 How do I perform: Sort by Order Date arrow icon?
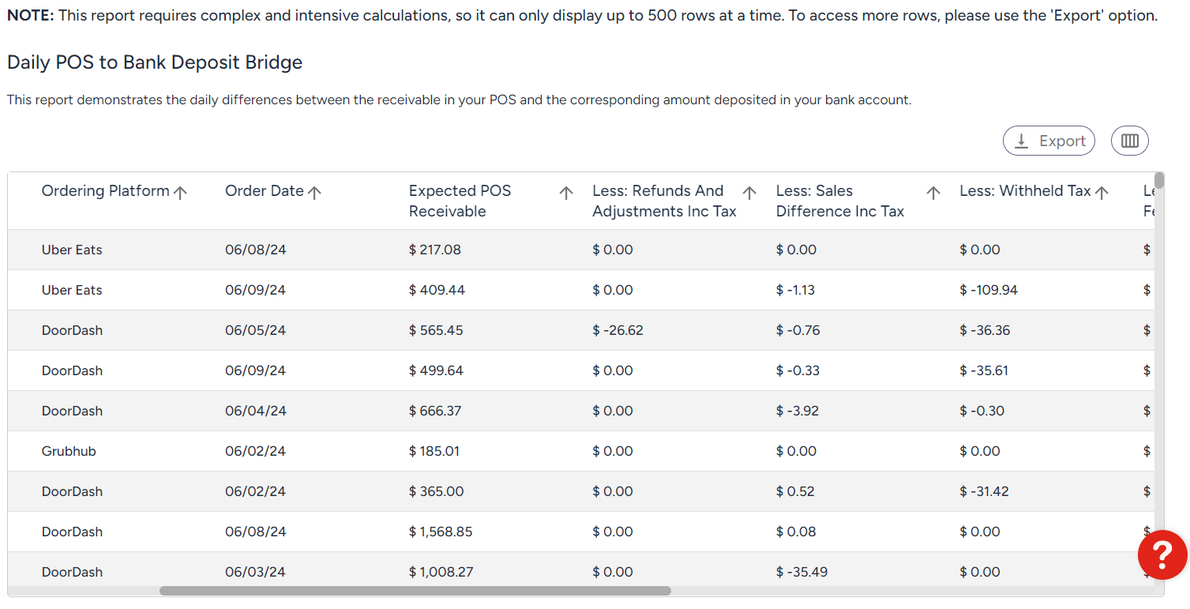coord(314,192)
